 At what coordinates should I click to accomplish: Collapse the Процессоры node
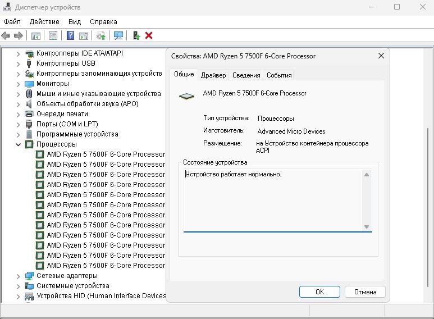(x=19, y=144)
